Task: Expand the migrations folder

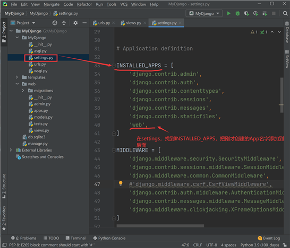Action: click(23, 91)
